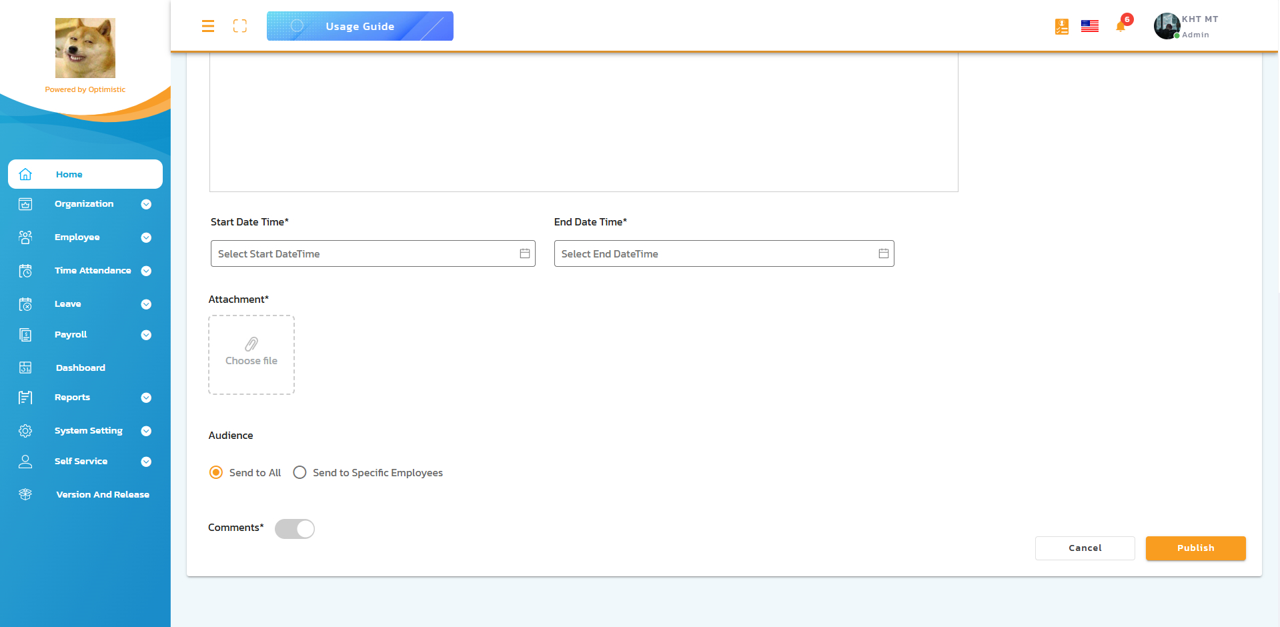Click the Publish button
Screen dimensions: 1280x627
tap(1195, 548)
